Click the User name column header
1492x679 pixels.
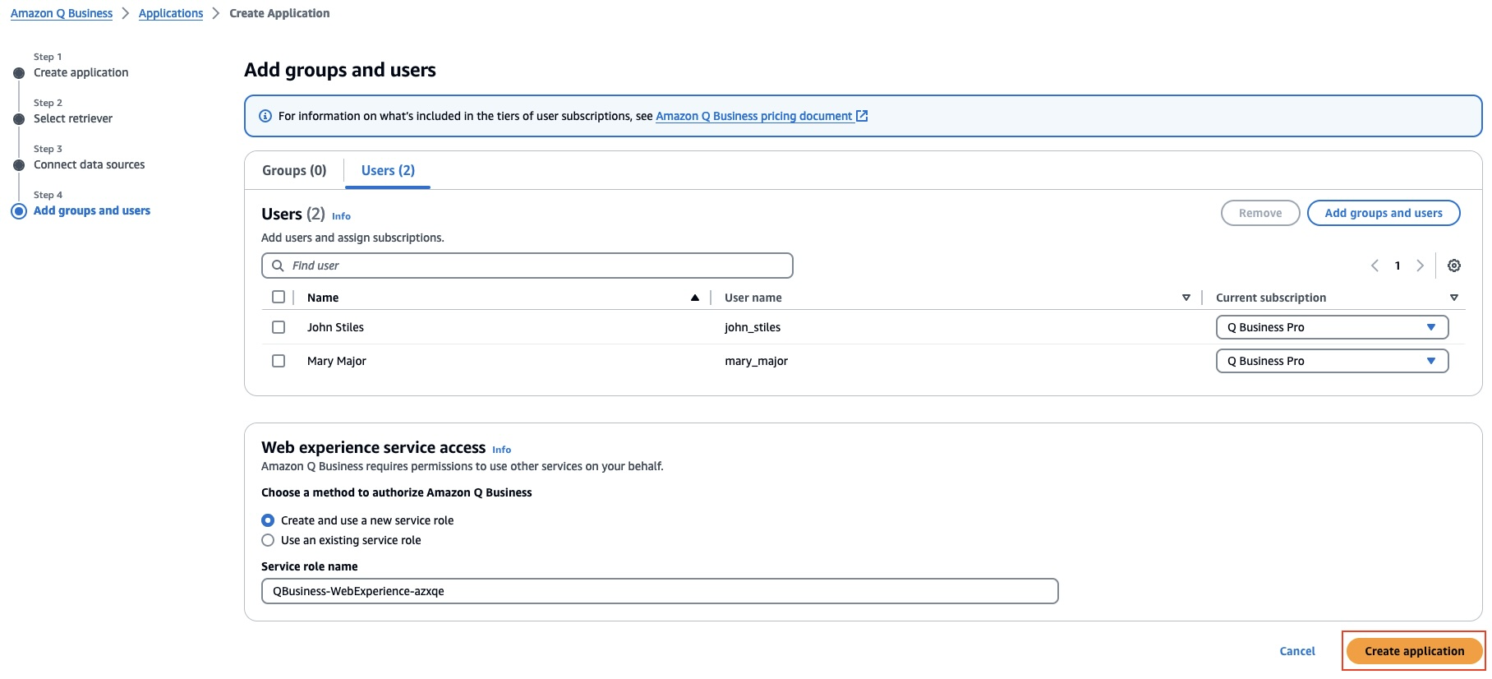[753, 298]
